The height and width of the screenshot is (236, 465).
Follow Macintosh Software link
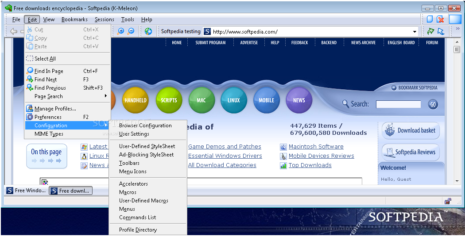[x=316, y=147]
